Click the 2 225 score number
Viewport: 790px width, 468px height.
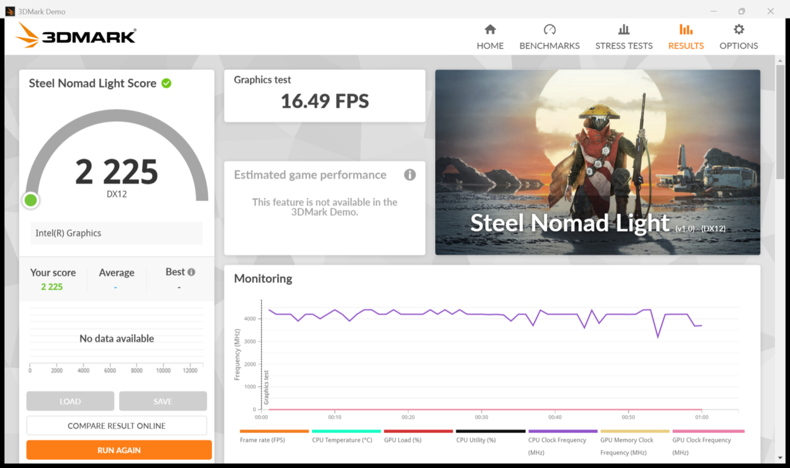[x=117, y=171]
